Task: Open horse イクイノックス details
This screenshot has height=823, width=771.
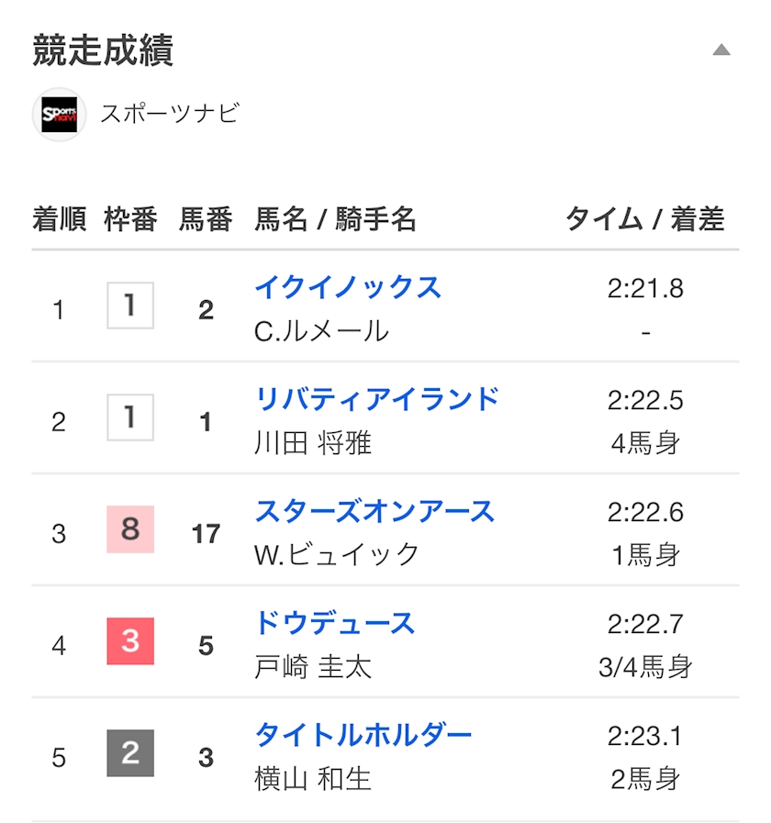Action: 348,287
